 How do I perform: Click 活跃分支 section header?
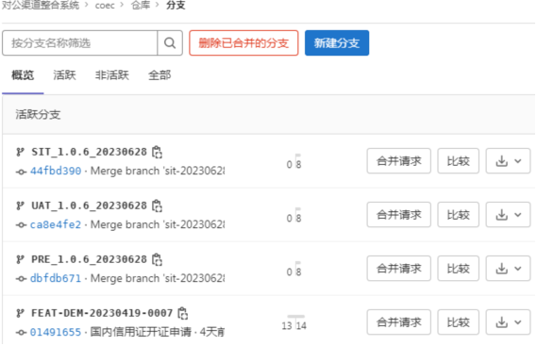click(38, 115)
